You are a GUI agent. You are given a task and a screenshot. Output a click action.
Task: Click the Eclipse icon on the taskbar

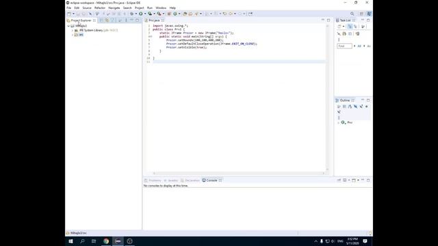tap(118, 241)
